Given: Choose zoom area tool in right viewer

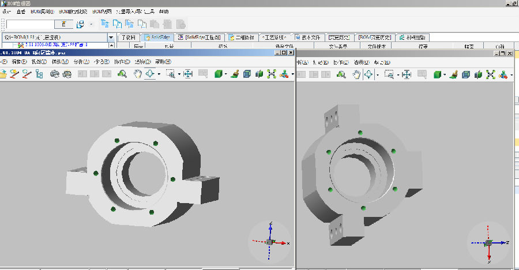Looking at the screenshot, I should [389, 74].
